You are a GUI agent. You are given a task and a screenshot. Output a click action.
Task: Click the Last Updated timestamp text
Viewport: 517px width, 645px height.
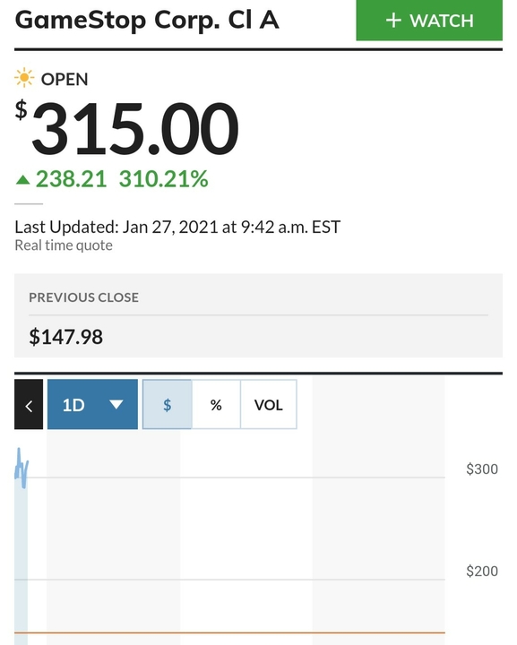pos(177,227)
